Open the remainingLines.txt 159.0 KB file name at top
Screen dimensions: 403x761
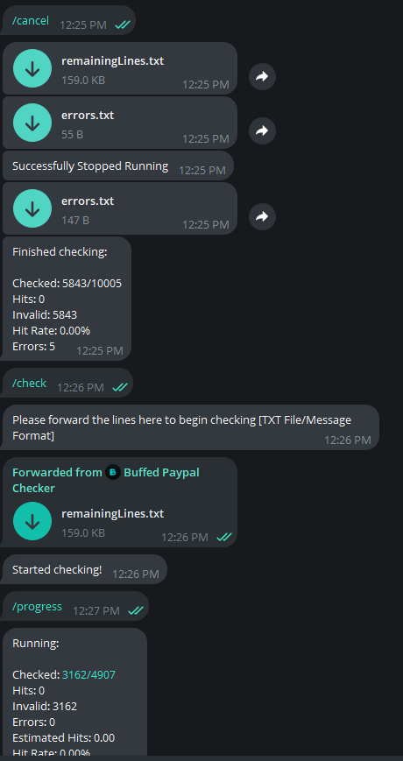pos(113,61)
